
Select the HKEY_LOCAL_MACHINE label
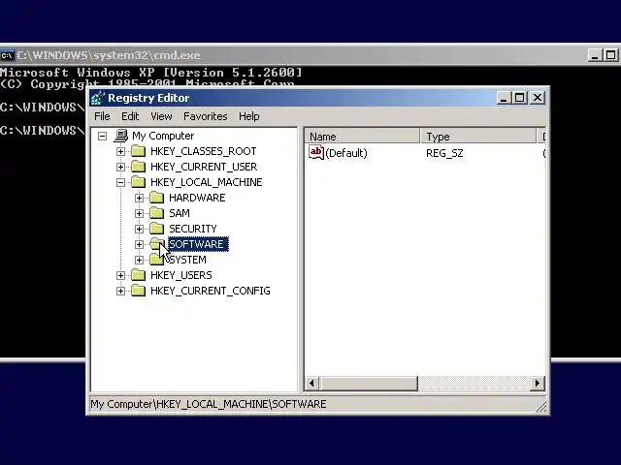(206, 182)
